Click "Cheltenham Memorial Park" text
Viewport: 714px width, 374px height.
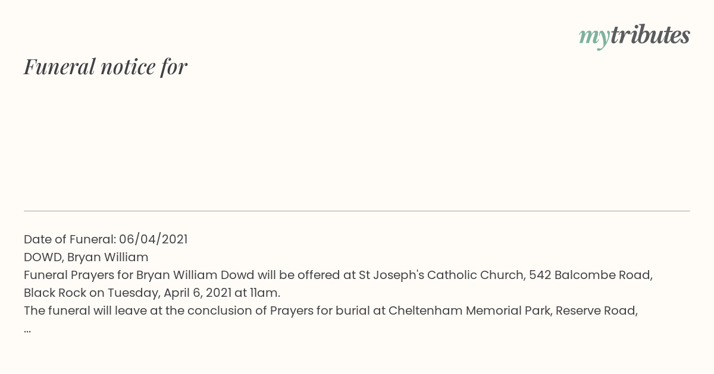pyautogui.click(x=469, y=310)
